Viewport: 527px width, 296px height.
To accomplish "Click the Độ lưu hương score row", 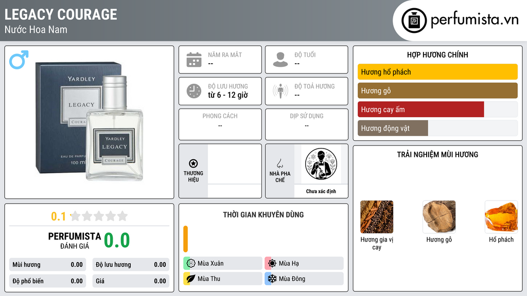I will point(131,265).
